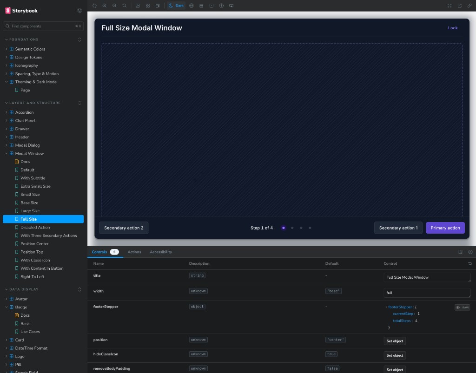Viewport: 476px width, 373px height.
Task: Focus the Find components search field
Action: pyautogui.click(x=43, y=26)
